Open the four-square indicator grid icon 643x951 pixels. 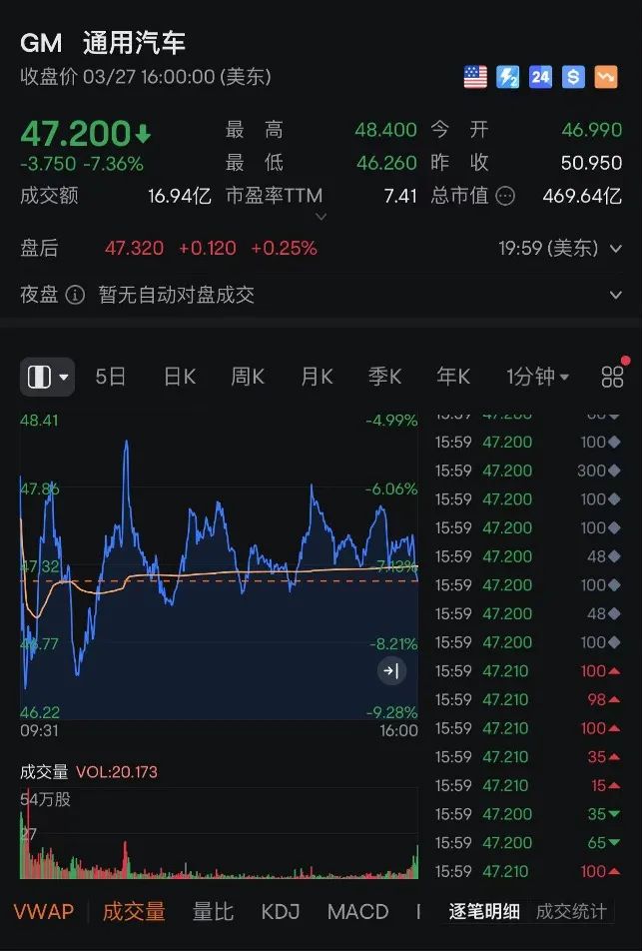tap(612, 377)
